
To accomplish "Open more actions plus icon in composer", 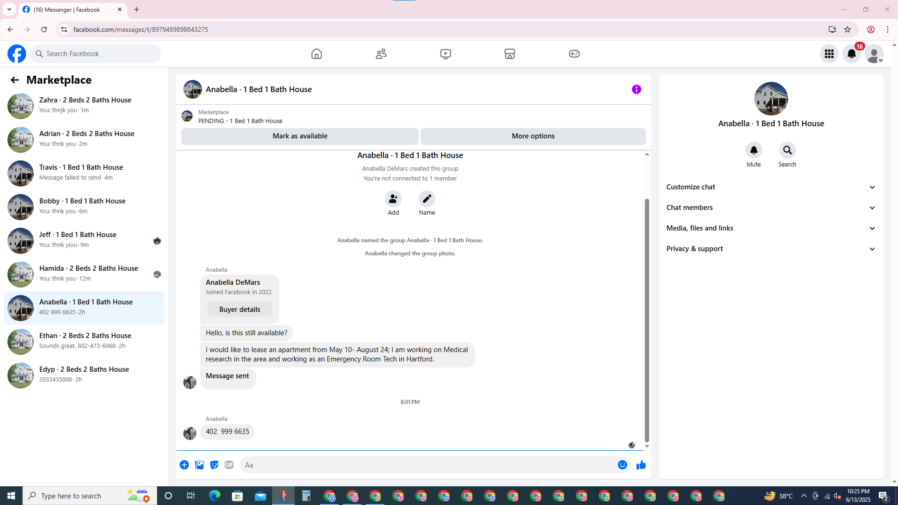I will [184, 465].
